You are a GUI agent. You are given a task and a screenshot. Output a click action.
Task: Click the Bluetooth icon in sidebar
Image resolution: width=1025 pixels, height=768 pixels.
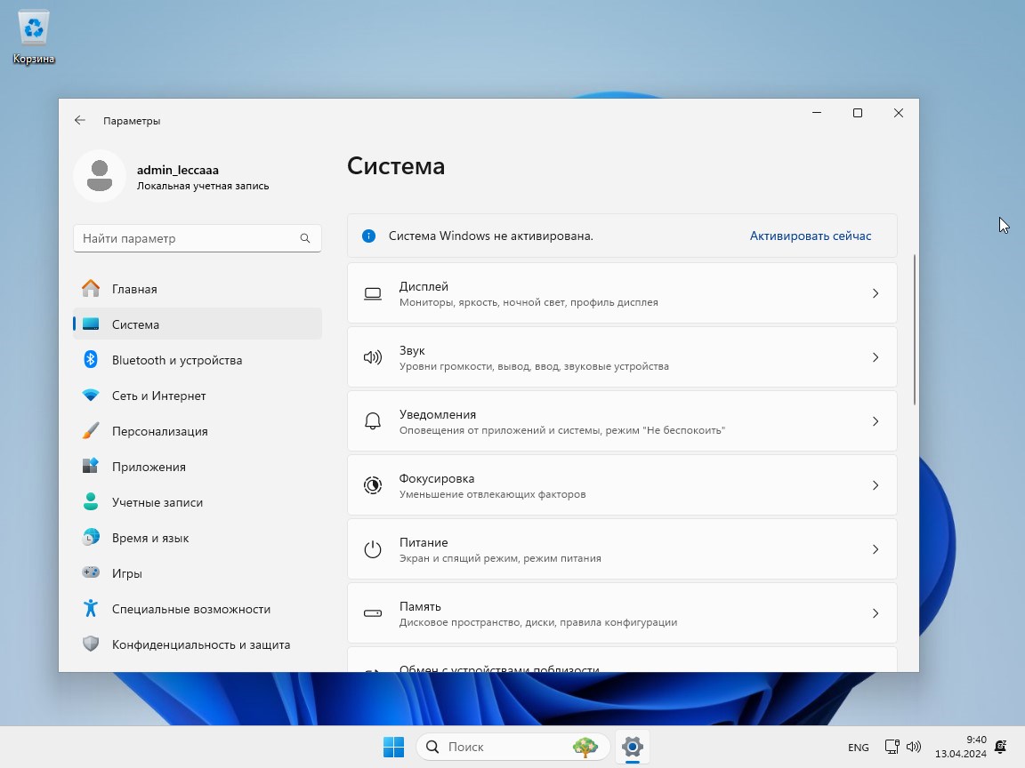point(91,360)
